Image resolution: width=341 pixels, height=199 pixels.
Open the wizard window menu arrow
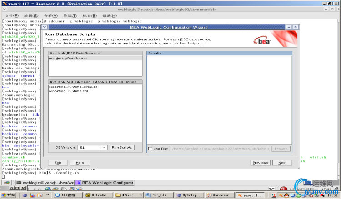[x=45, y=27]
